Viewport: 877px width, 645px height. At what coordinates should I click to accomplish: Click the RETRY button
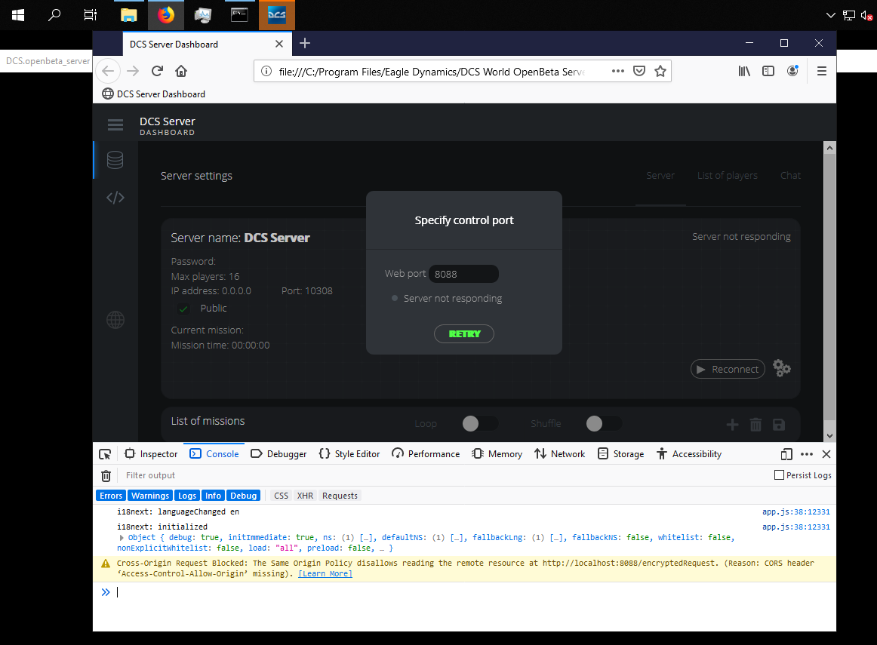[x=464, y=333]
